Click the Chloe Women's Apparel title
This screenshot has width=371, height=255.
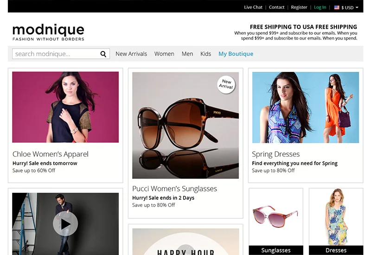pos(51,154)
